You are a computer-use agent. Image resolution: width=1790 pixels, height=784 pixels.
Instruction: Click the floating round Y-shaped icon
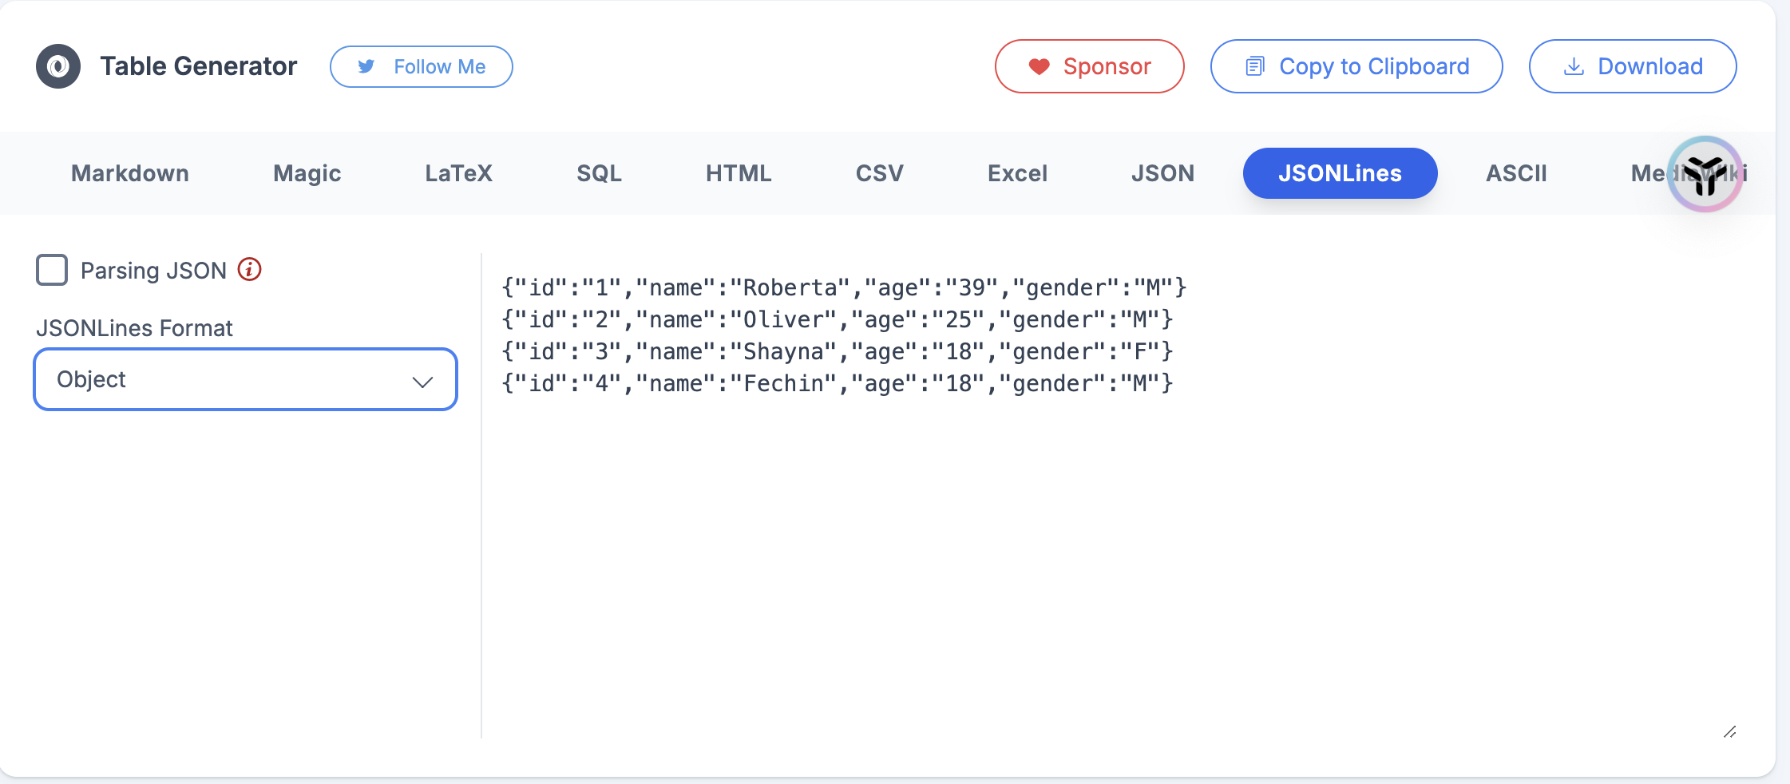tap(1705, 174)
